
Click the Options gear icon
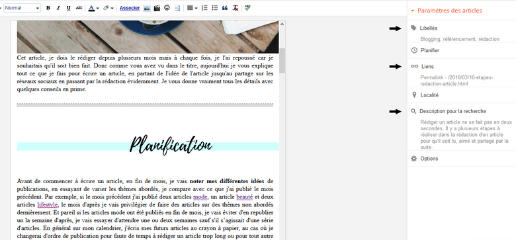pyautogui.click(x=414, y=159)
